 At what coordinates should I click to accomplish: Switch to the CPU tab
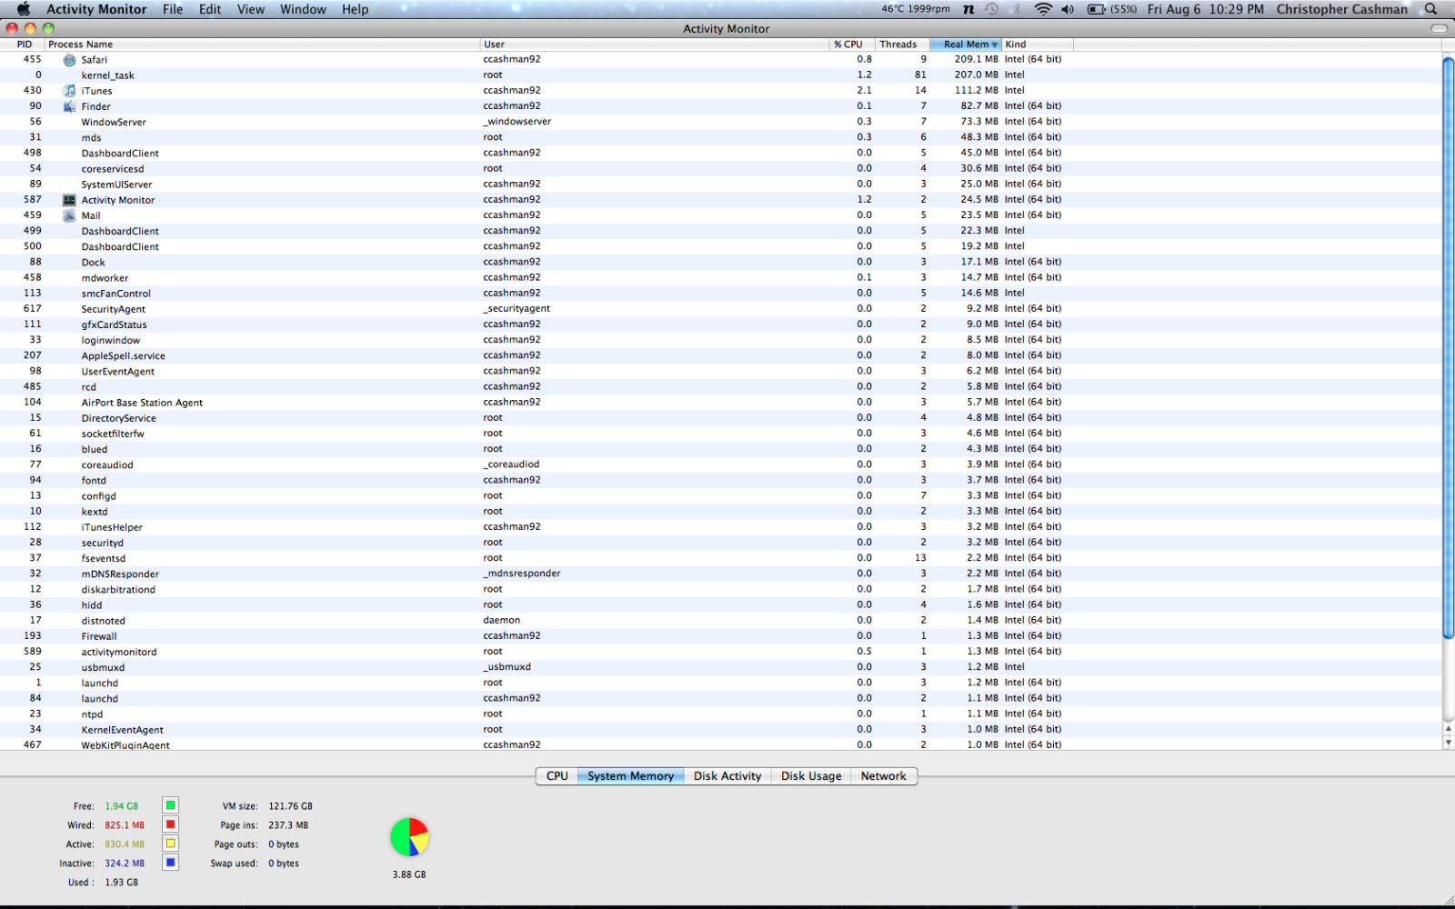coord(557,776)
